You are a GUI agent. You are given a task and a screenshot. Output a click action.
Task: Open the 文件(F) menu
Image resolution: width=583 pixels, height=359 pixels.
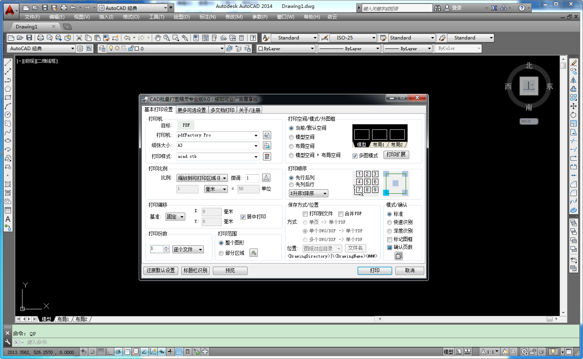[32, 17]
